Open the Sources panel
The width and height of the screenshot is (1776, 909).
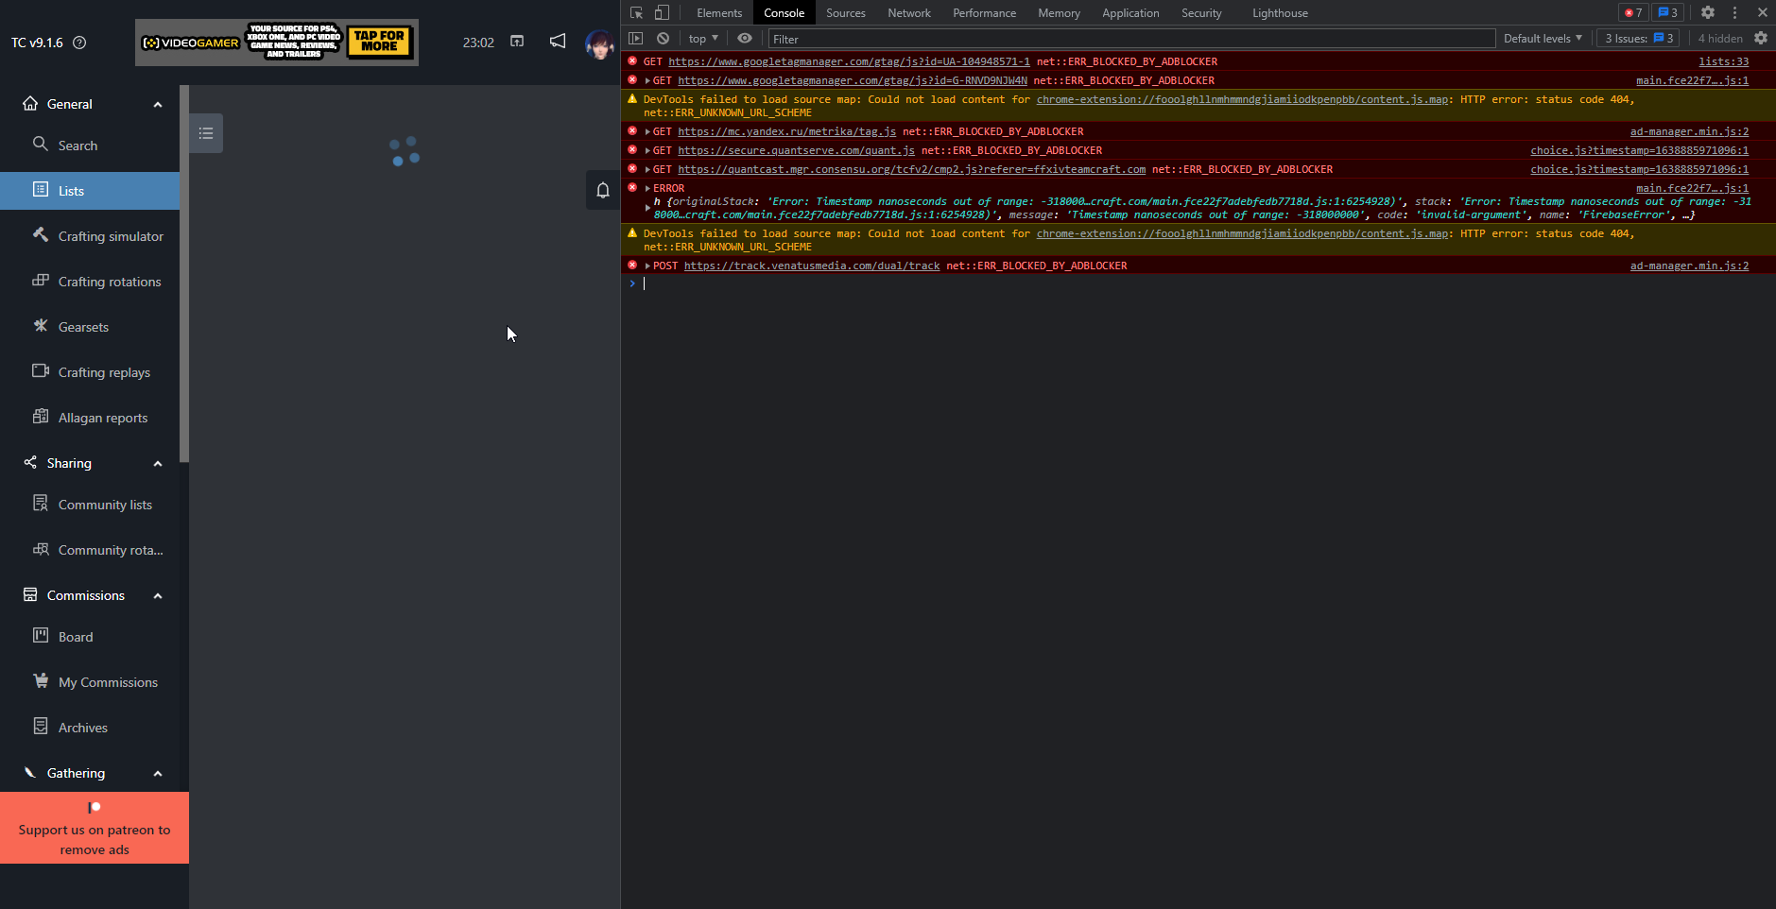click(x=844, y=12)
